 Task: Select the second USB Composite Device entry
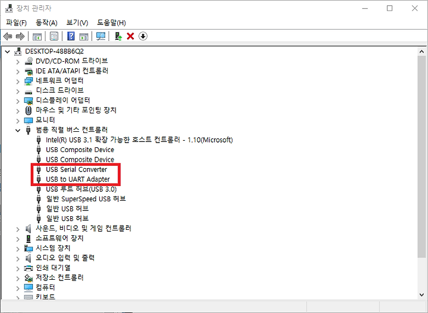[x=80, y=160]
